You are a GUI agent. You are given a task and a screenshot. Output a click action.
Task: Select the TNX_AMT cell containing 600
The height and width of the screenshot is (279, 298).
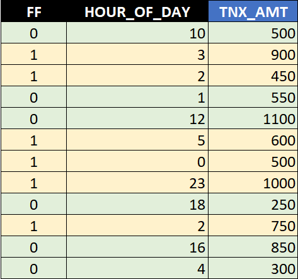pyautogui.click(x=253, y=140)
